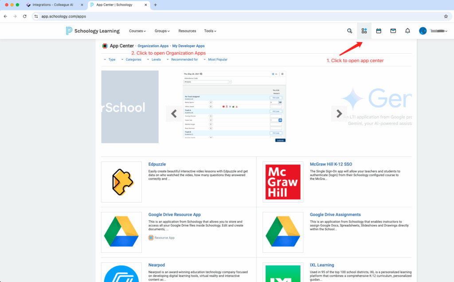Screen dimensions: 454x282
Task: Expand the Groups dropdown menu
Action: [162, 31]
